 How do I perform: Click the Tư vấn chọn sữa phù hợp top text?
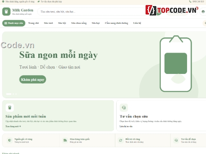(x=51, y=2)
